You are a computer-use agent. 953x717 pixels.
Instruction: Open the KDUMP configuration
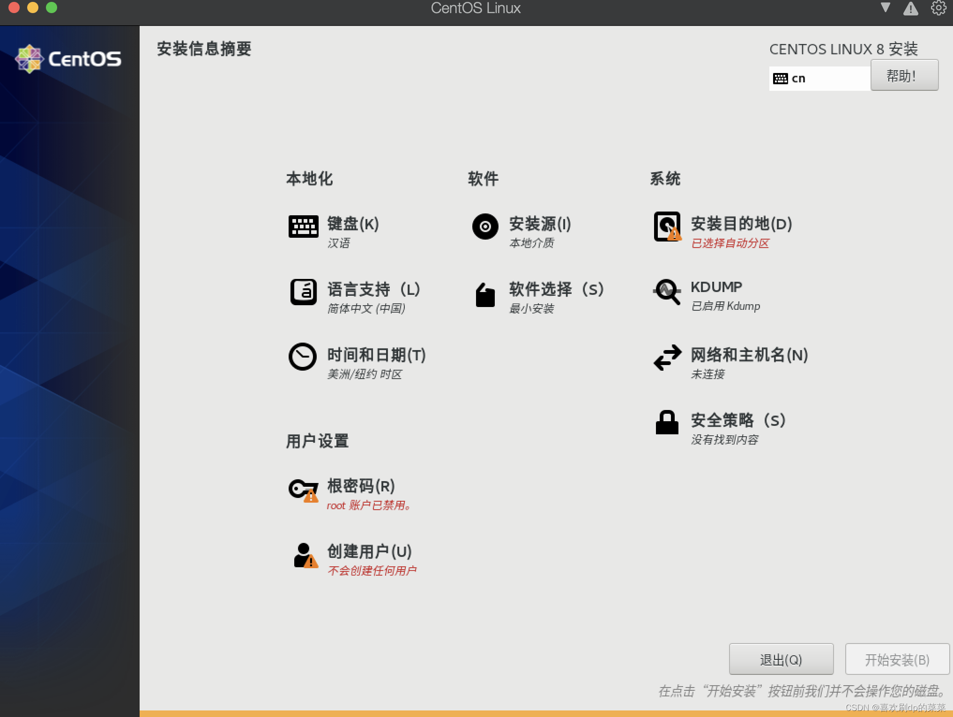pos(715,287)
